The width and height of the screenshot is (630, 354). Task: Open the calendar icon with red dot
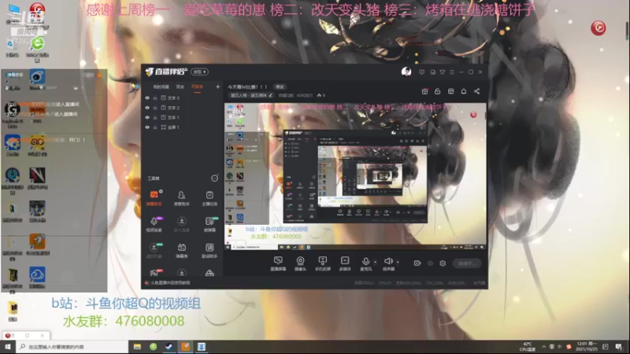click(x=424, y=91)
